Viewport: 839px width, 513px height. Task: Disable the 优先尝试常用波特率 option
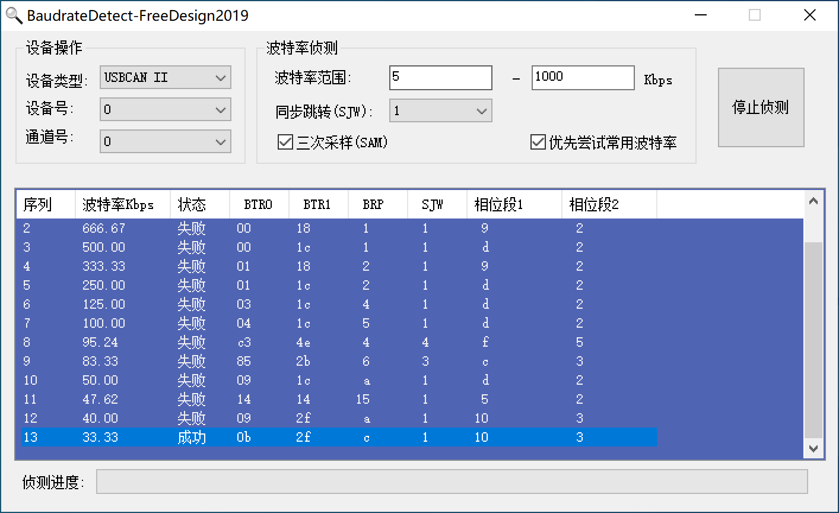pos(537,142)
